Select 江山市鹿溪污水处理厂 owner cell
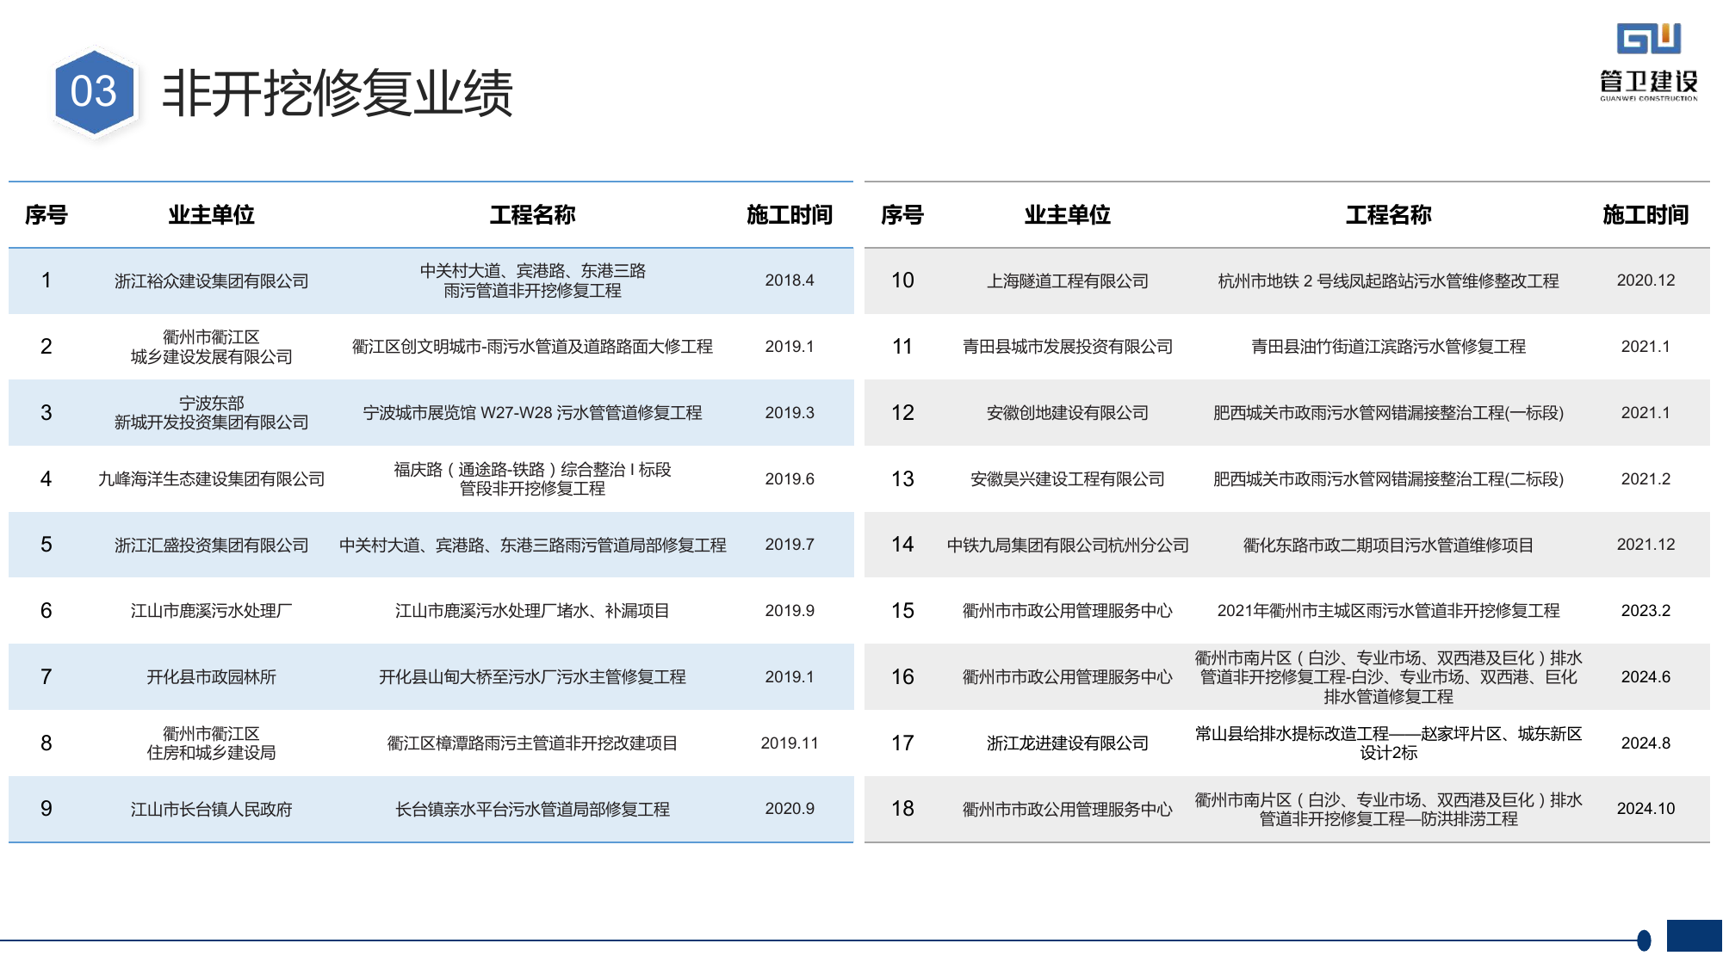This screenshot has width=1723, height=968. coord(212,611)
